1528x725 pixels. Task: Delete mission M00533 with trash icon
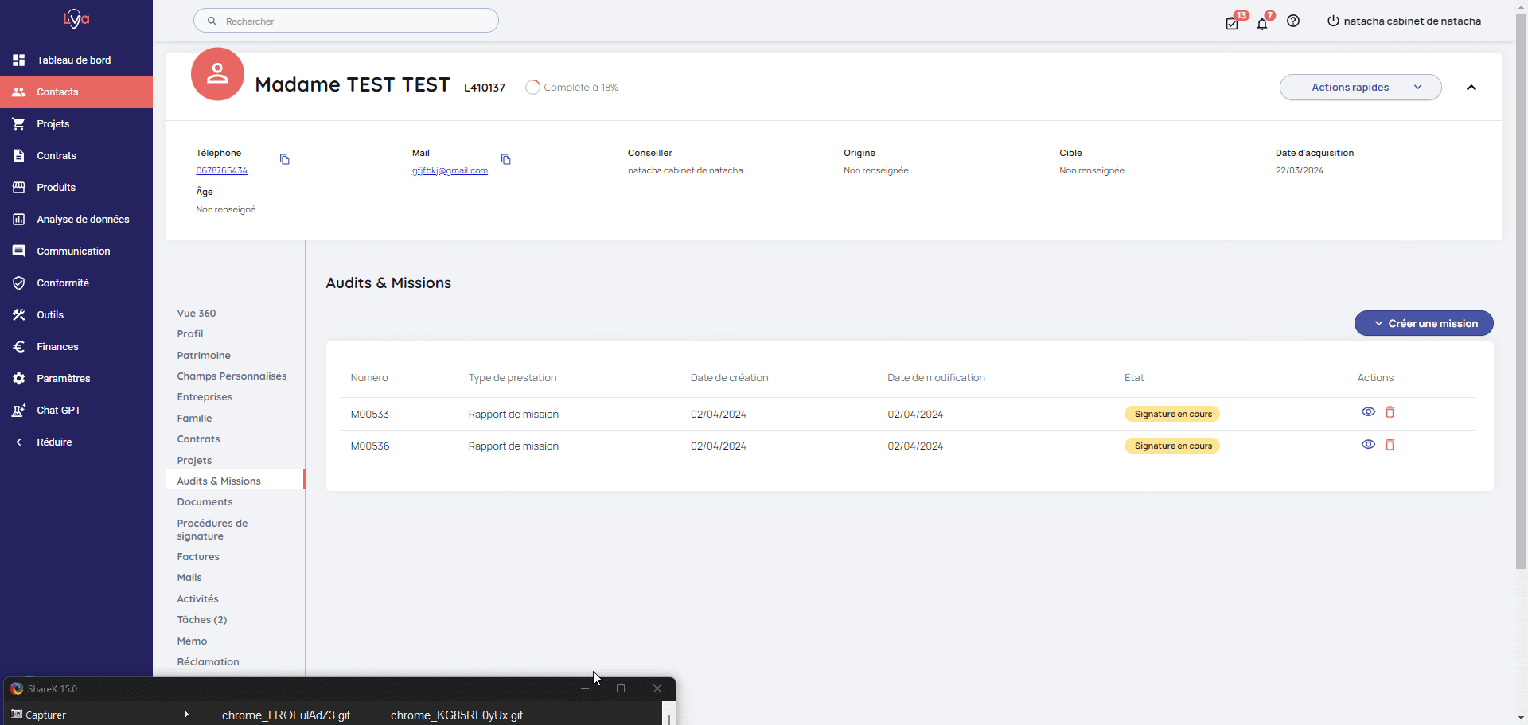pos(1390,412)
